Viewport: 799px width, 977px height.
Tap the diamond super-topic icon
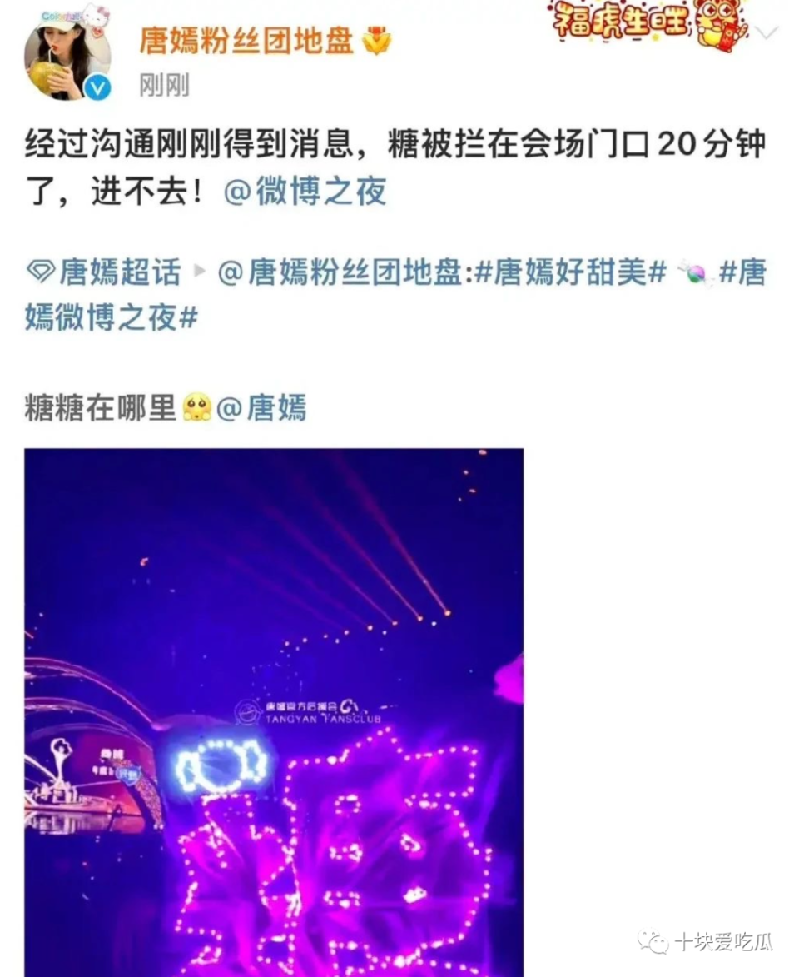pyautogui.click(x=41, y=272)
